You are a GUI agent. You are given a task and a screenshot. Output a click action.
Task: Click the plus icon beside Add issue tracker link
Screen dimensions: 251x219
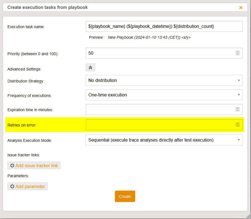(12, 165)
